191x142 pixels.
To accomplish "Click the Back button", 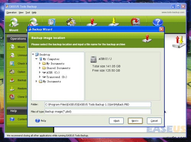I will (x=116, y=121).
